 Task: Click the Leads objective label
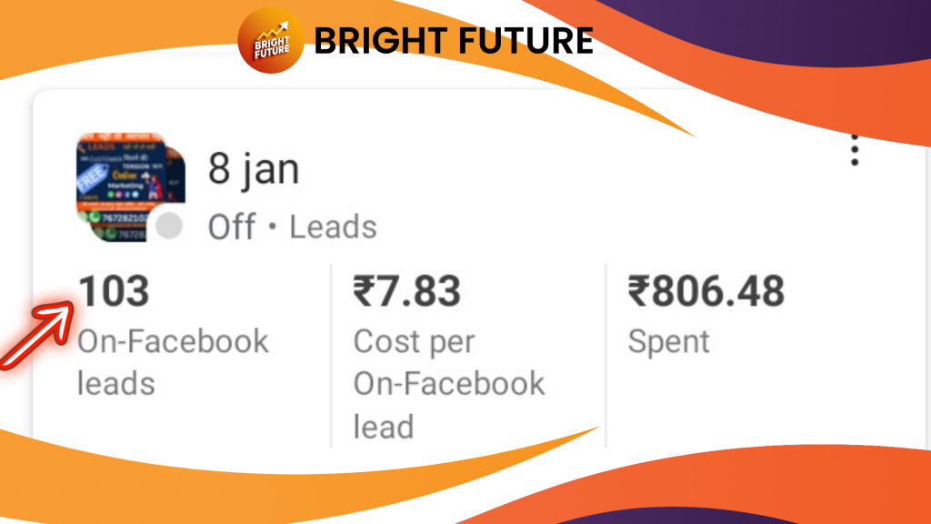click(333, 227)
